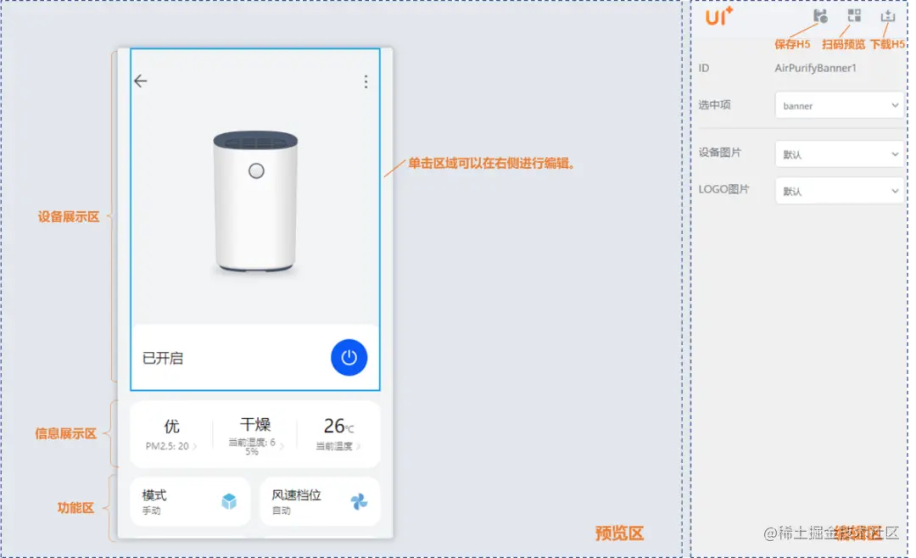Click the back arrow in the preview

point(140,81)
